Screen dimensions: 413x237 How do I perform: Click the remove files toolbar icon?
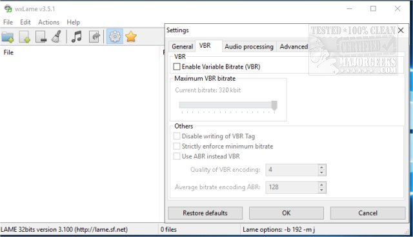41,37
